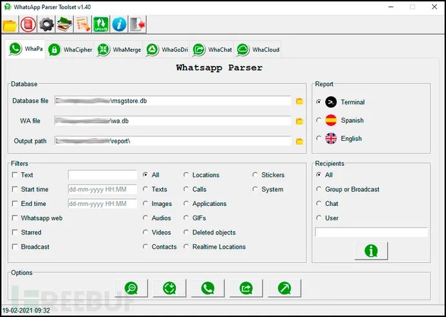The image size is (446, 317).
Task: Select the Audios filter radio button
Action: [x=145, y=218]
